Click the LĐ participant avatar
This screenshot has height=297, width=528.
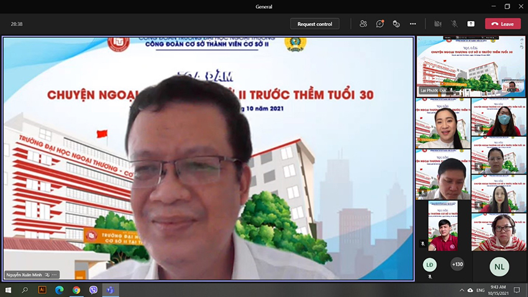coord(430,265)
